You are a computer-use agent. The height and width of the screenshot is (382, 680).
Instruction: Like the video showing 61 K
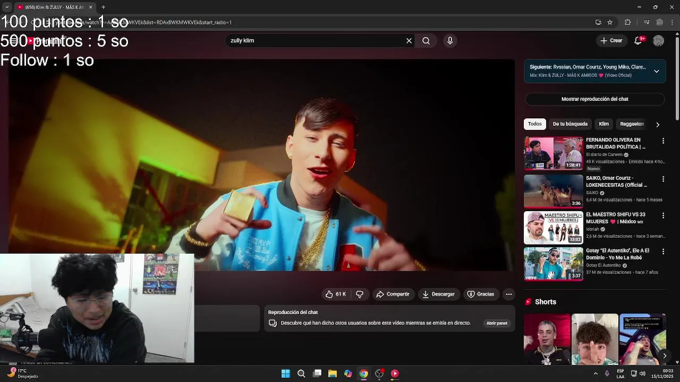pos(336,294)
